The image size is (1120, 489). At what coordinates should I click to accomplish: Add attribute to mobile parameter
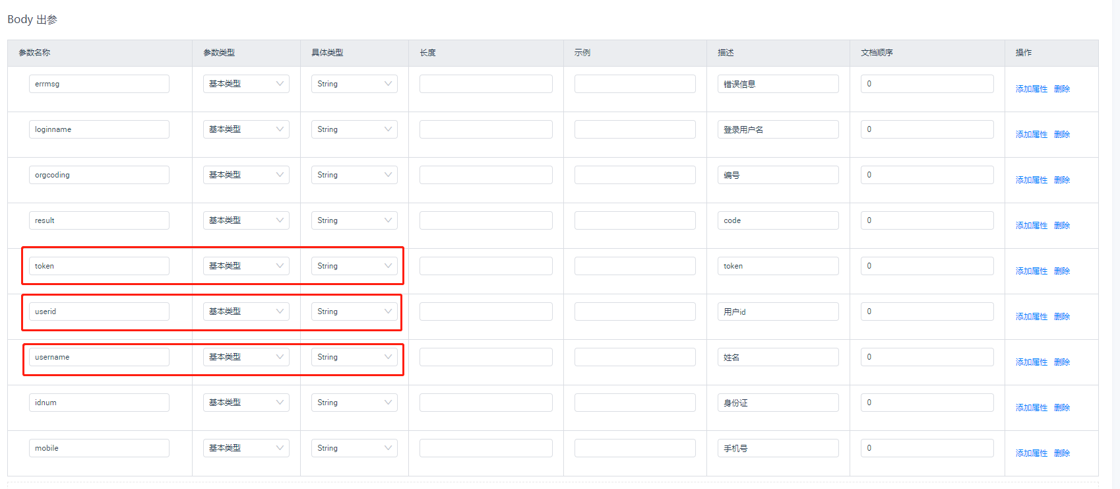[1032, 453]
